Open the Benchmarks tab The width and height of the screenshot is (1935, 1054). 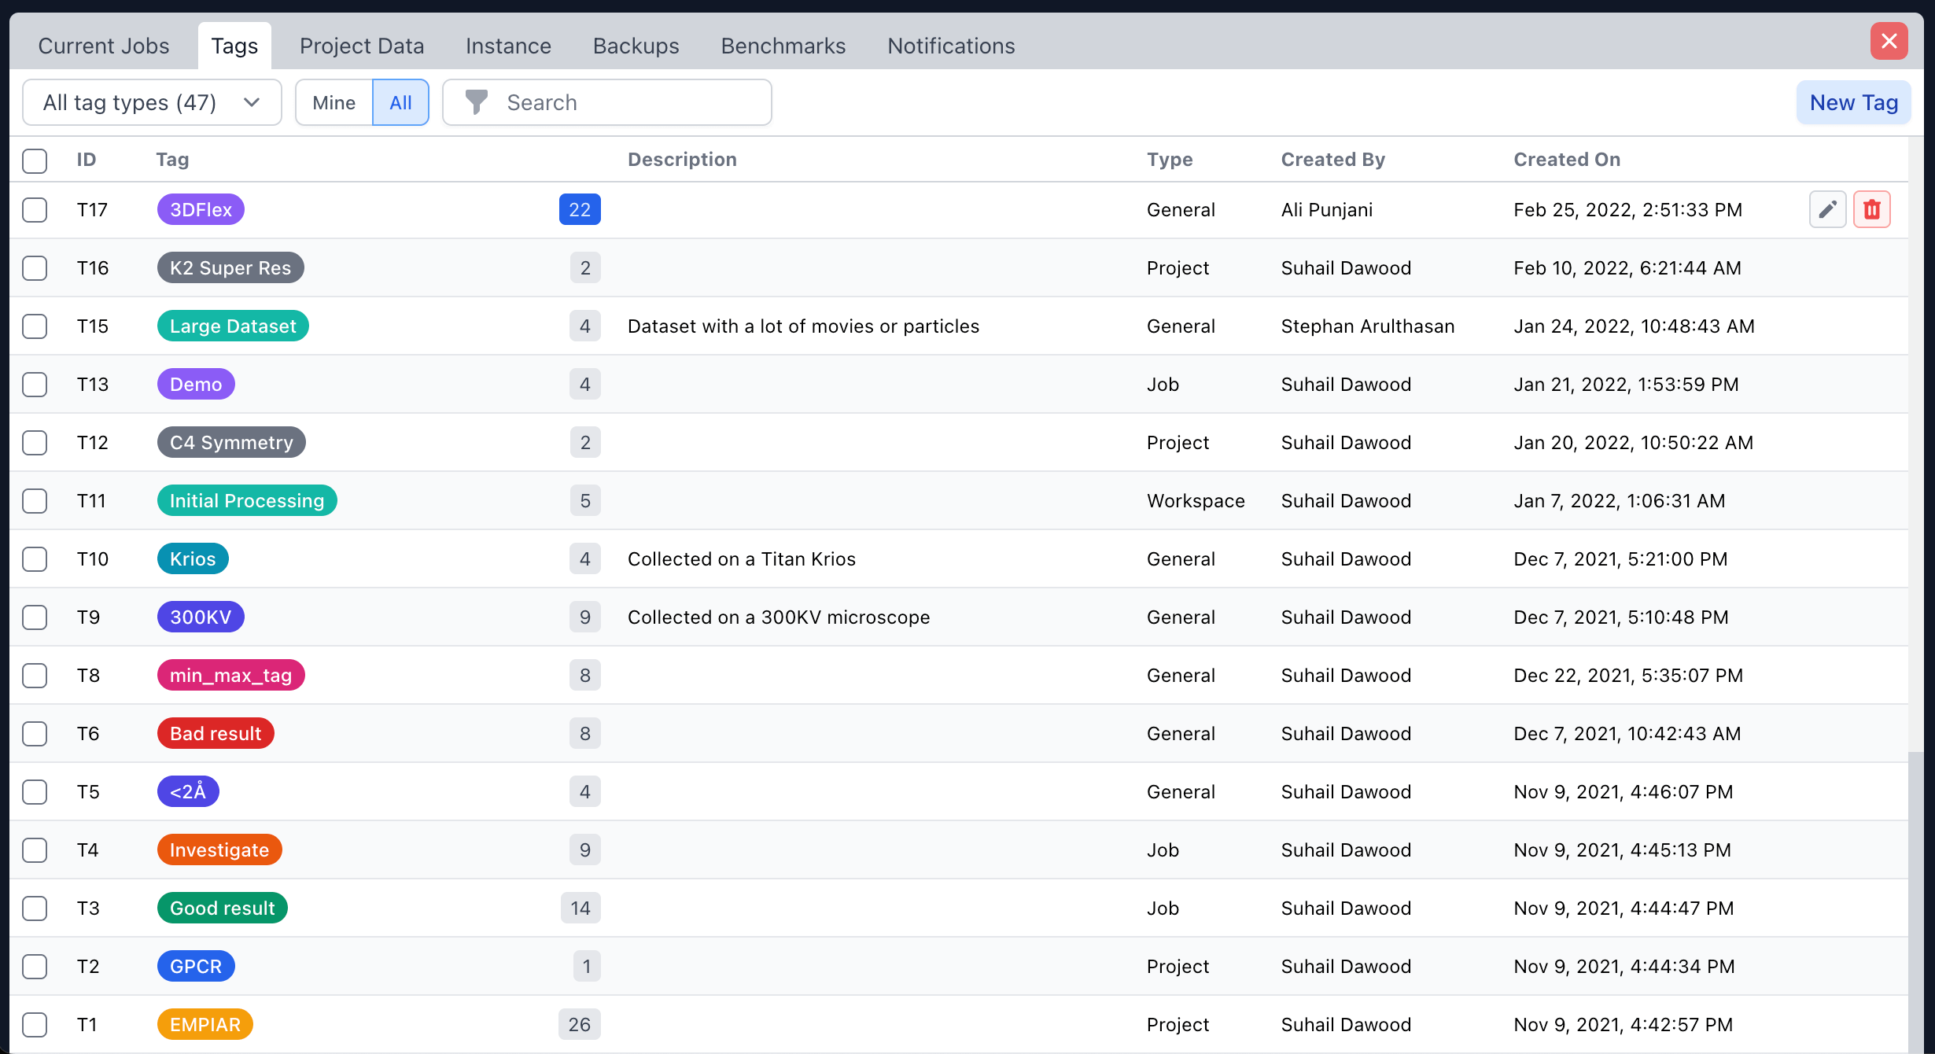[x=783, y=46]
